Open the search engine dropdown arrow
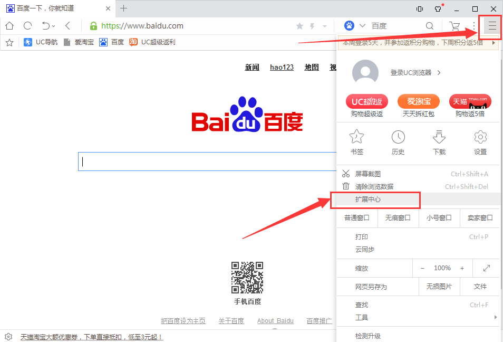This screenshot has height=342, width=503. pos(361,25)
